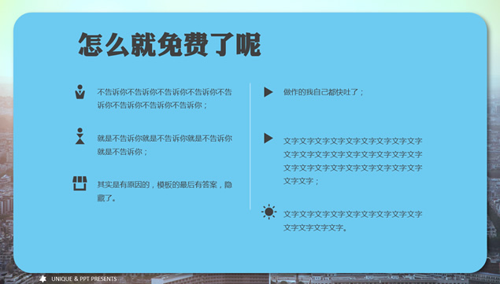Viewport: 500px width, 284px height.
Task: Click the person hourglass-shaped icon
Action: pyautogui.click(x=80, y=136)
